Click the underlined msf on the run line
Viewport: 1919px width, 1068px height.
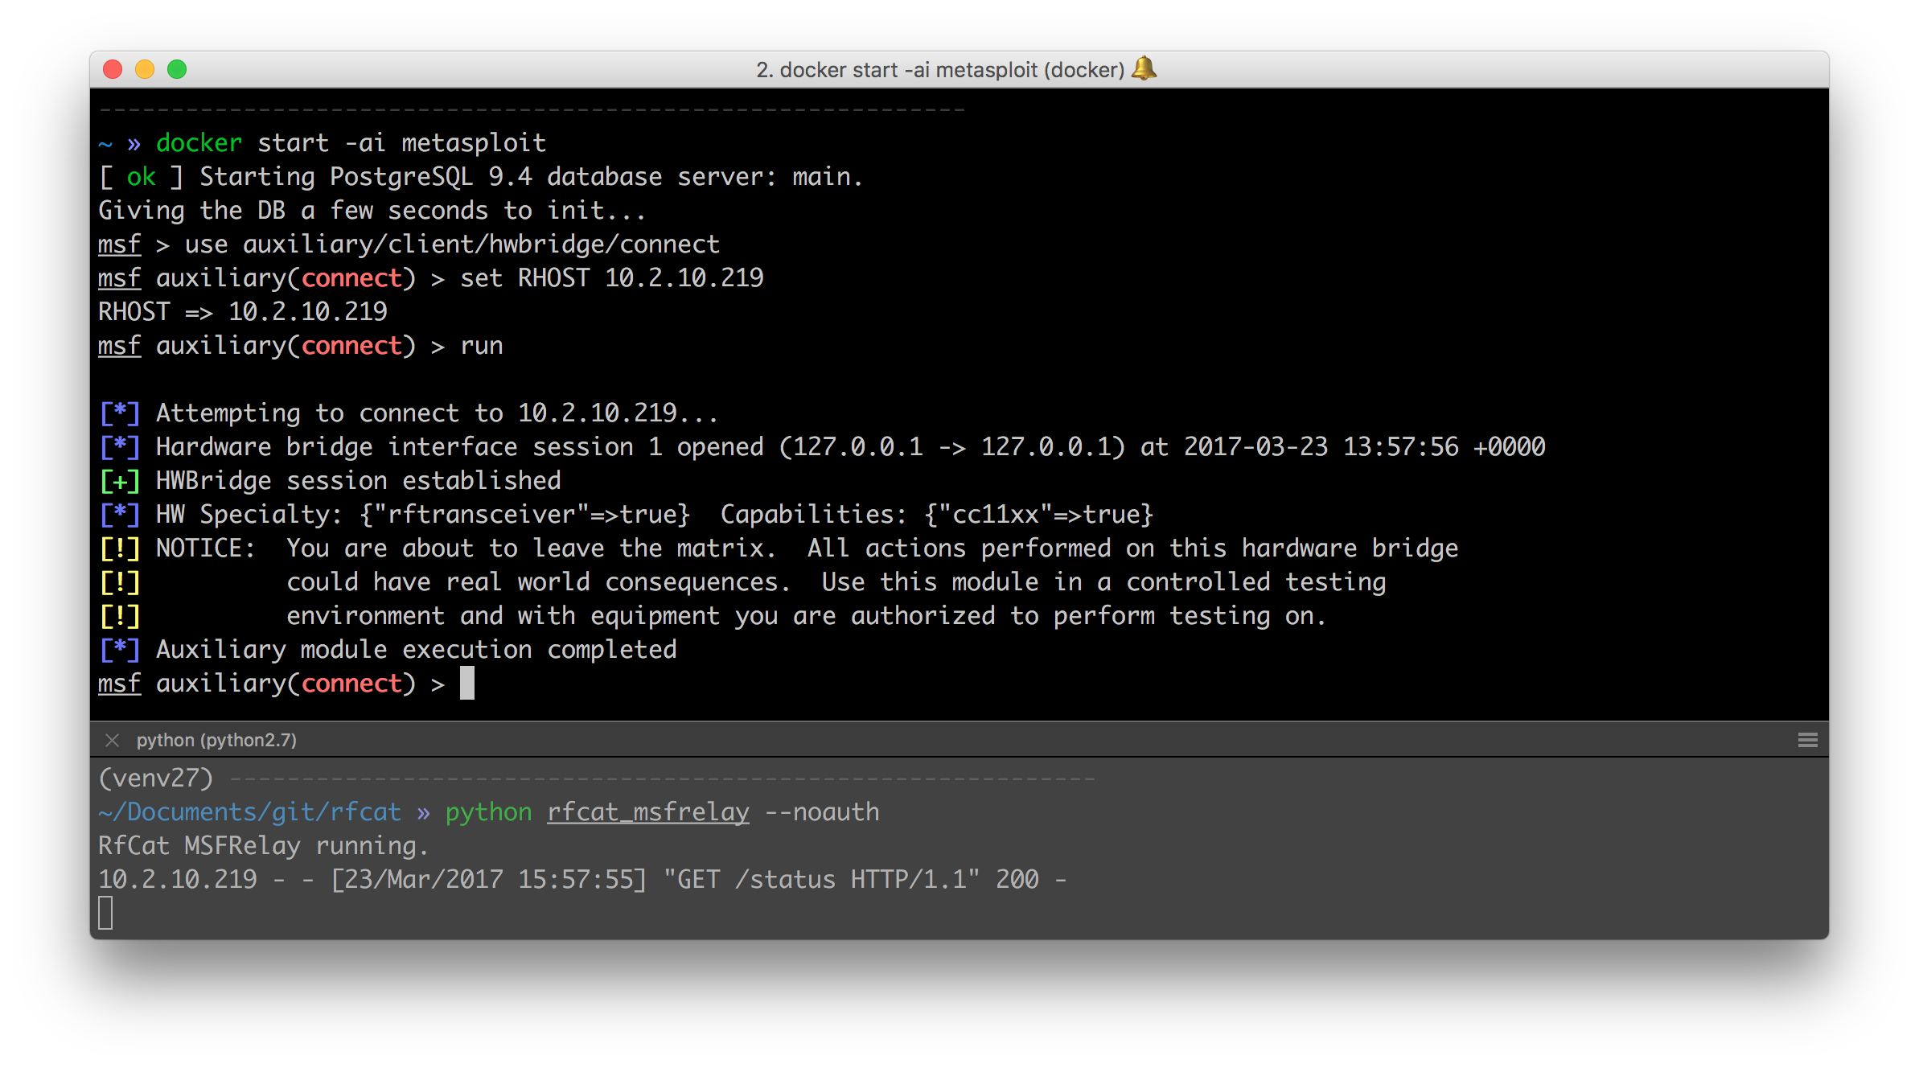[x=119, y=346]
